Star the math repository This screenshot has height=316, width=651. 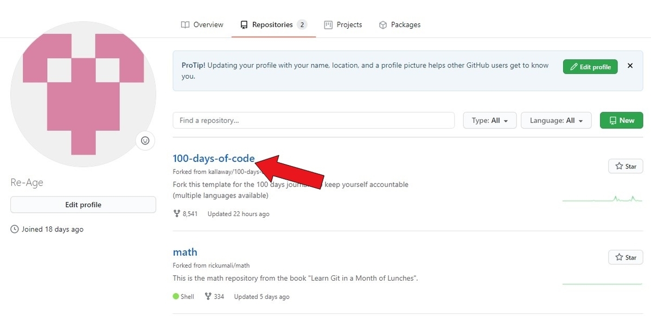pyautogui.click(x=626, y=257)
